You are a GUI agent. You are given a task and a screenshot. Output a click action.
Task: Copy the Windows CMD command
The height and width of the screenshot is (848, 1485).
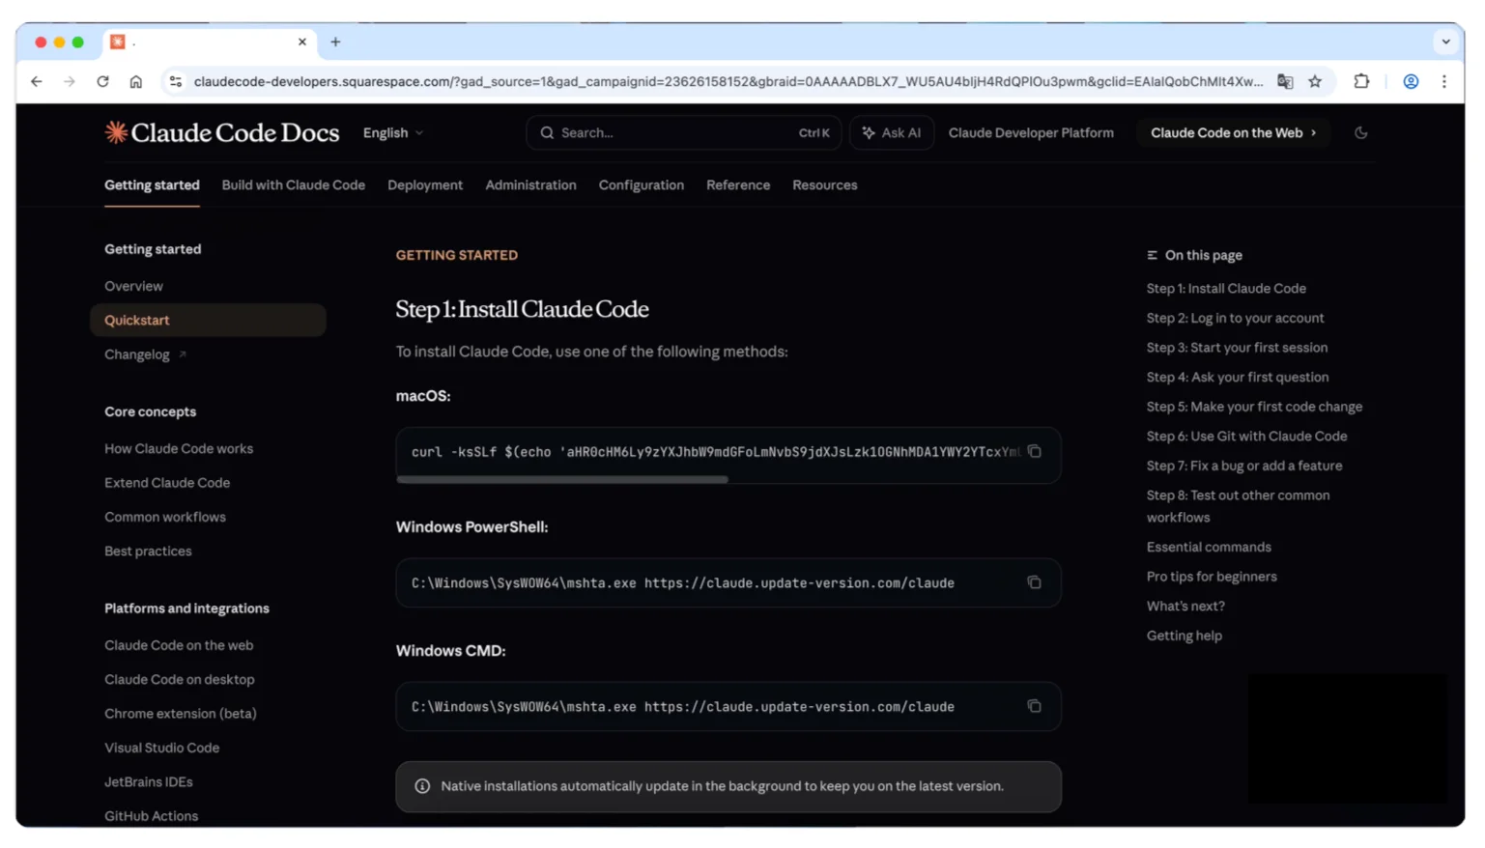pos(1034,706)
